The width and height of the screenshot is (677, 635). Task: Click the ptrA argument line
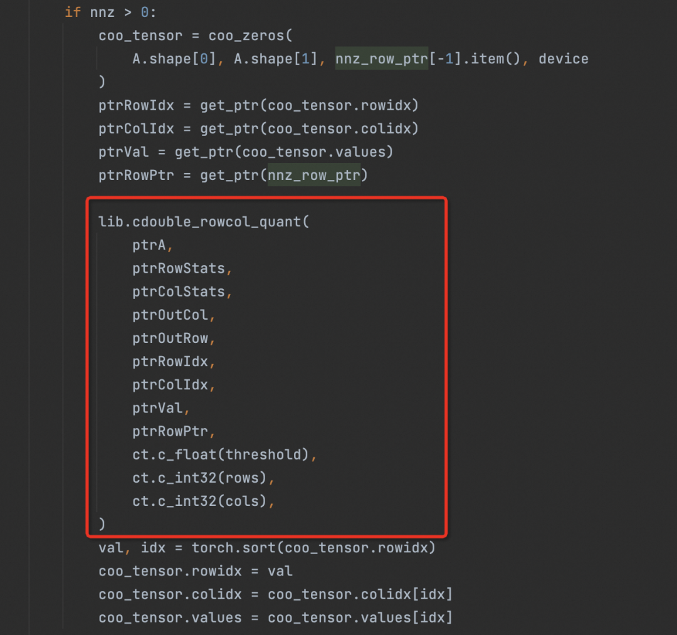(149, 245)
